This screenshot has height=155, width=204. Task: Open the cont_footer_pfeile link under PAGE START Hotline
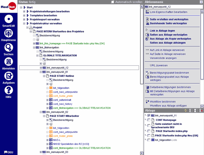point(63,96)
